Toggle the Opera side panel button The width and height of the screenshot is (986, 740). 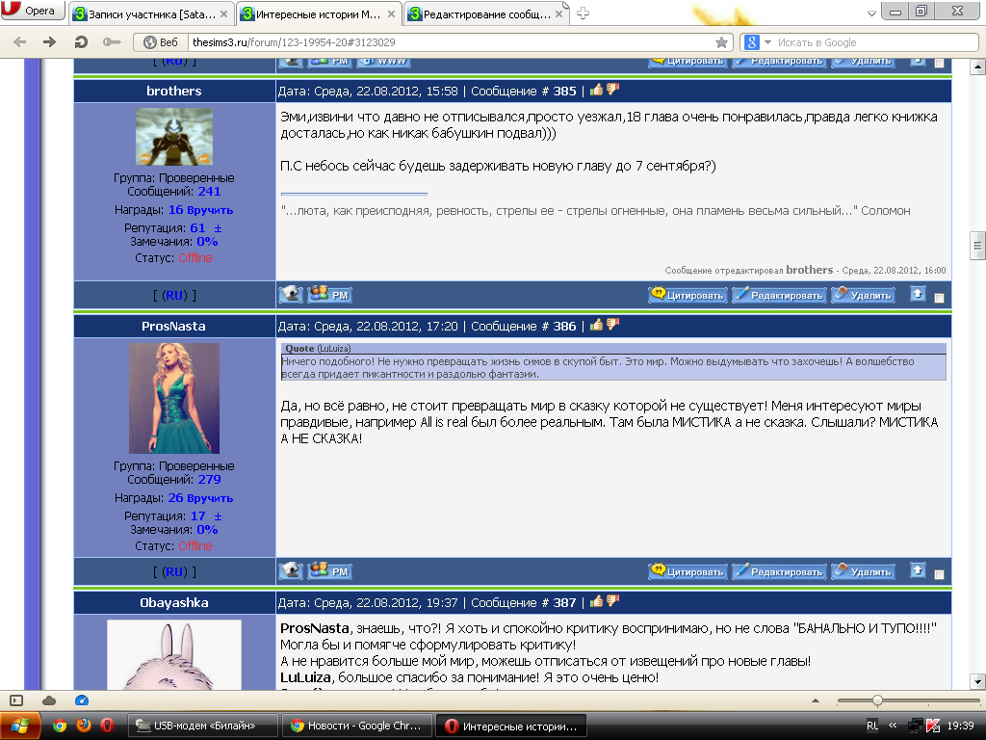coord(16,700)
